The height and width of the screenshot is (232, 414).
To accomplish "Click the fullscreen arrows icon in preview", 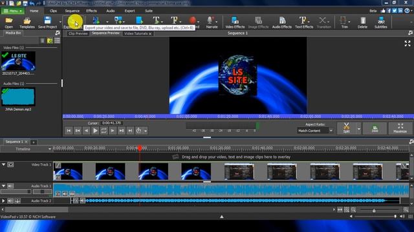I will 408,43.
